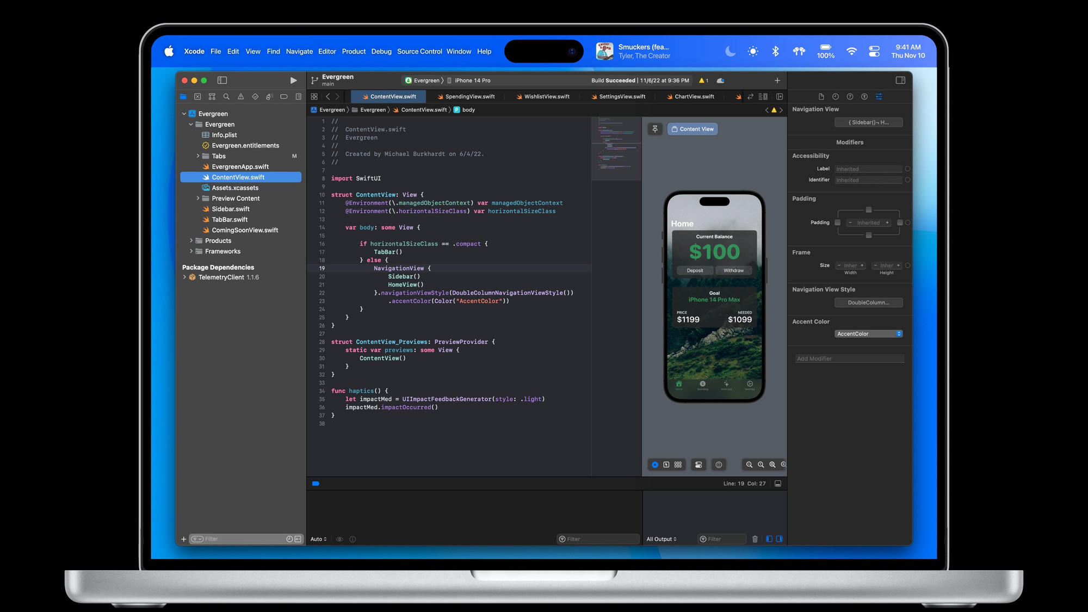Open the Source Control menu
1088x612 pixels.
(x=419, y=52)
